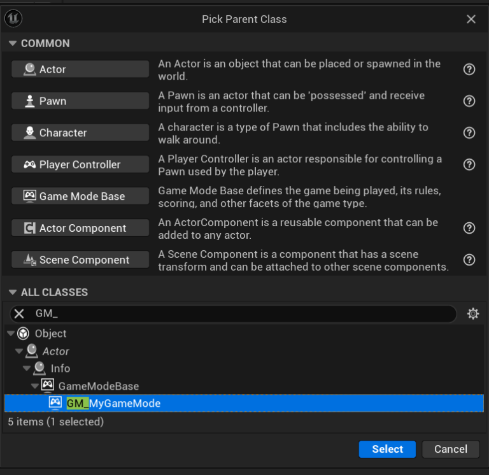Cancel the parent class dialog
Screen dimensions: 489x475
pyautogui.click(x=450, y=449)
